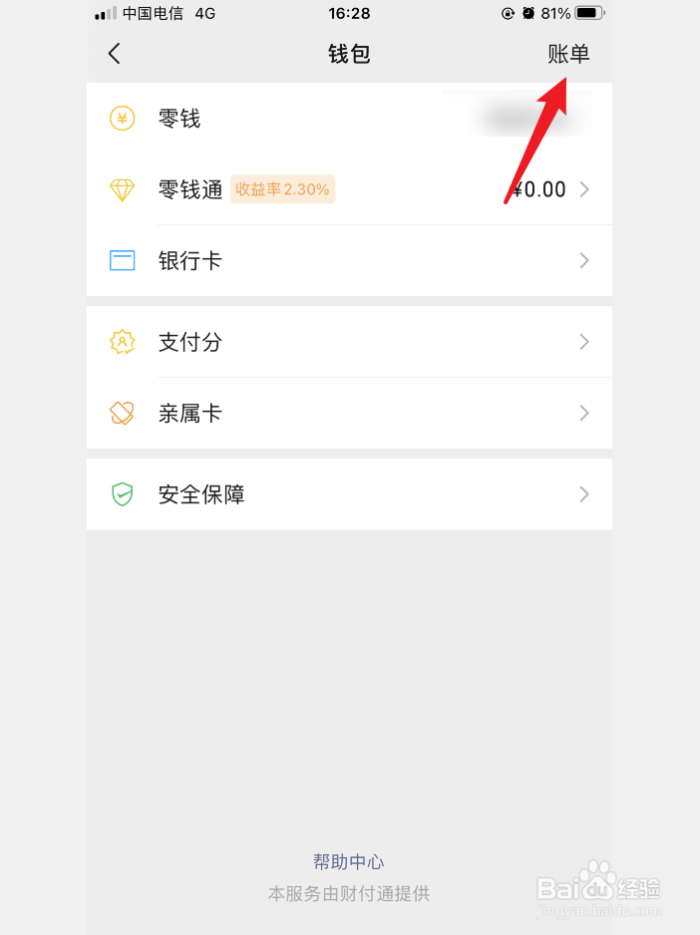Click the green 安全保障 shield icon
The width and height of the screenshot is (700, 935).
(x=122, y=493)
